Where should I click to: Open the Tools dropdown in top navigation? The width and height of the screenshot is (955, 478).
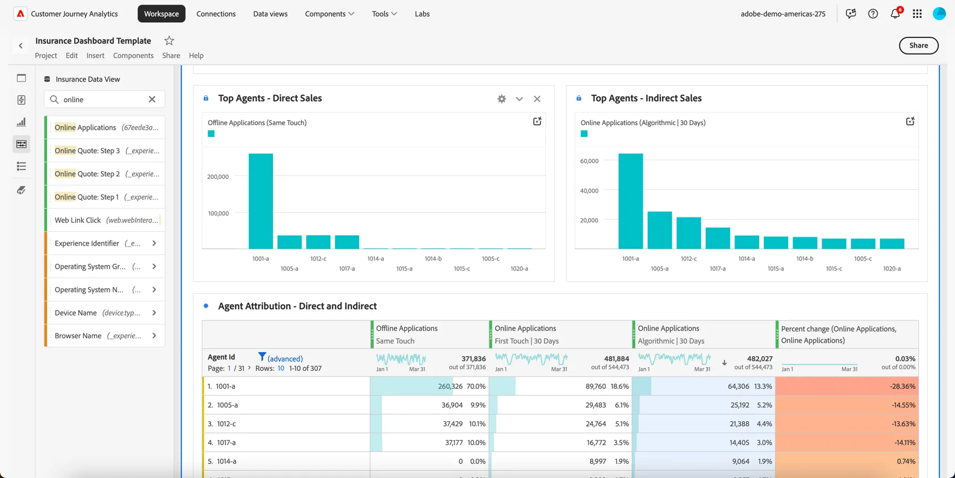(x=385, y=14)
